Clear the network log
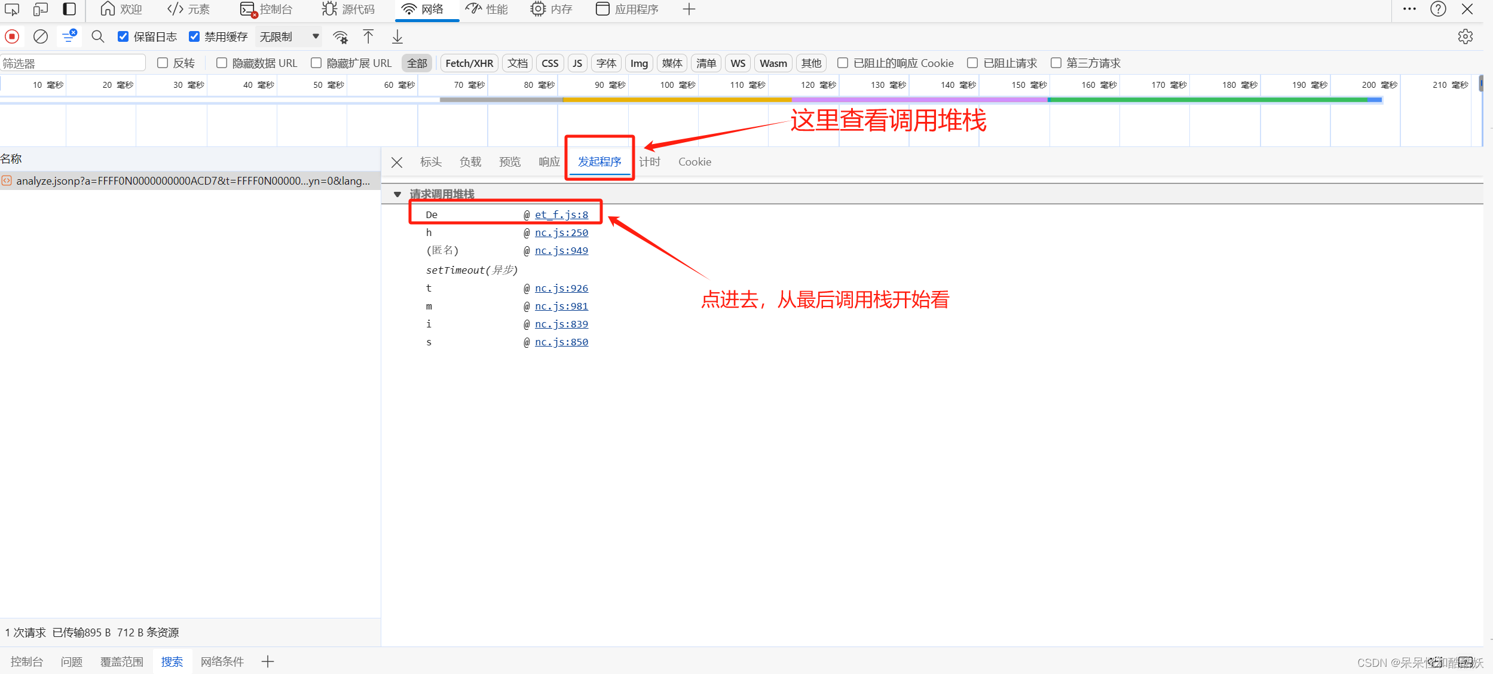1493x674 pixels. point(41,36)
